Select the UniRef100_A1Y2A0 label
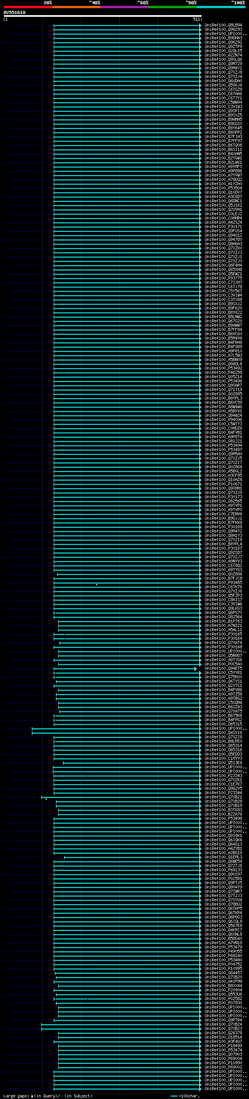249x1099 pixels. click(223, 184)
